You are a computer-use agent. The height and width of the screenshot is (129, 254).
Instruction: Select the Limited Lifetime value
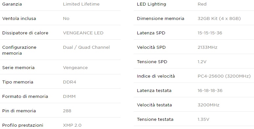(81, 4)
